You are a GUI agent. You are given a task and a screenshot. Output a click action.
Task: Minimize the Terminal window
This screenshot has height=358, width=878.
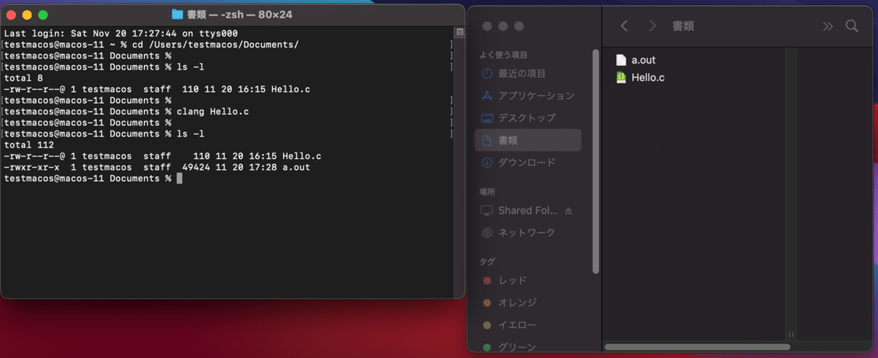click(x=27, y=15)
